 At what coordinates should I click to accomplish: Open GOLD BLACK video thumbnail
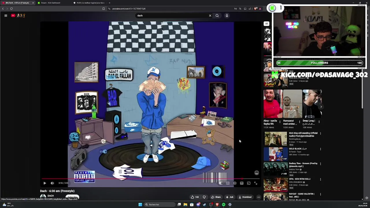[276, 154]
